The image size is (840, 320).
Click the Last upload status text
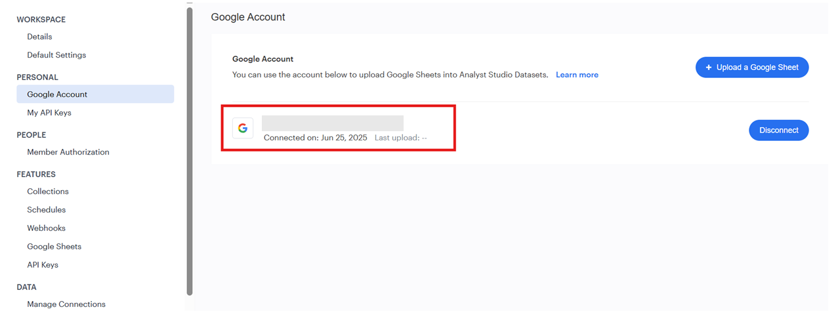(401, 138)
